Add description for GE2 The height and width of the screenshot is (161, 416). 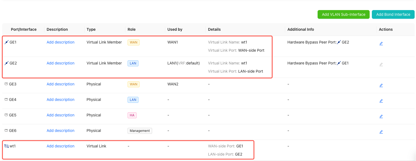tap(61, 63)
